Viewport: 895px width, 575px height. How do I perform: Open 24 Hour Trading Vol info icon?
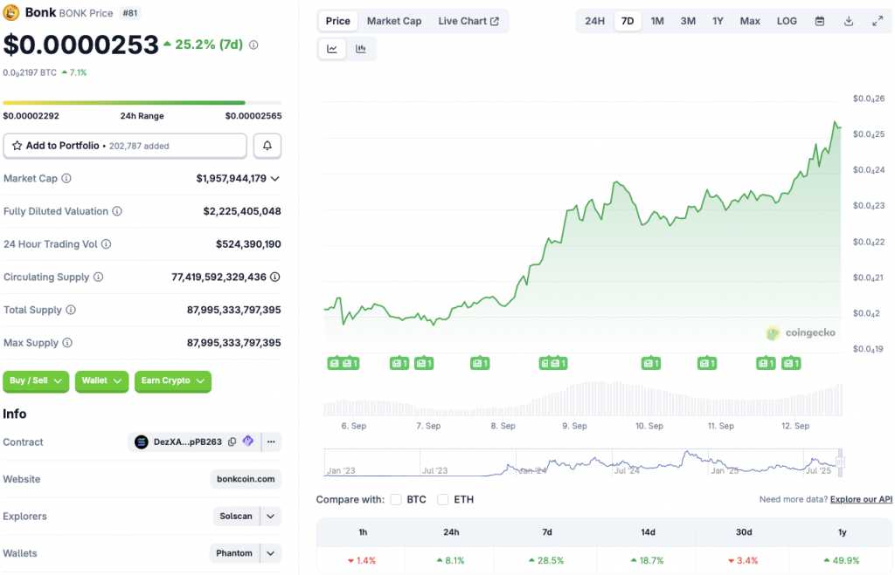coord(106,244)
